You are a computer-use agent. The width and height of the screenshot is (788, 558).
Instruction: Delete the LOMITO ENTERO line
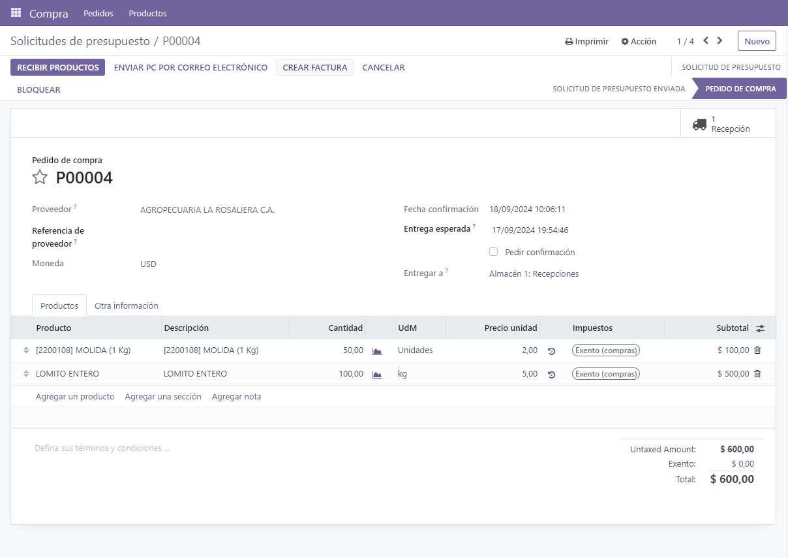click(757, 374)
